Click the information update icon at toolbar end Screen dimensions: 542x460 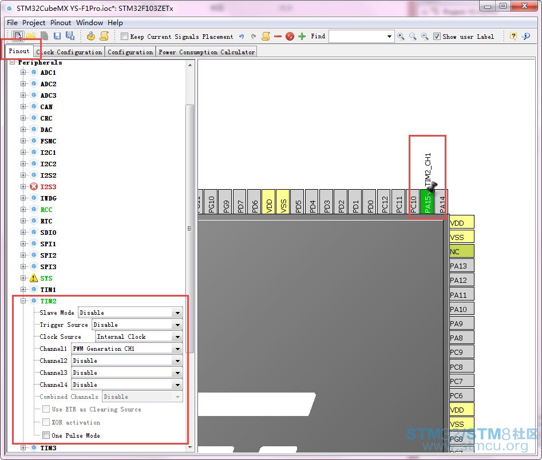pos(526,36)
